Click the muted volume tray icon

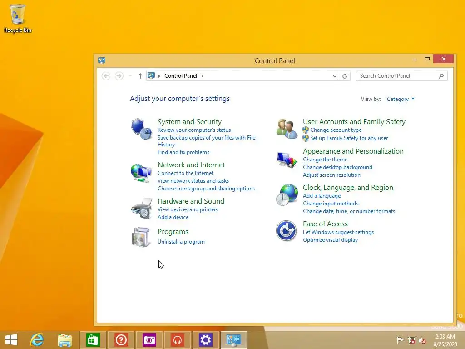(x=422, y=340)
